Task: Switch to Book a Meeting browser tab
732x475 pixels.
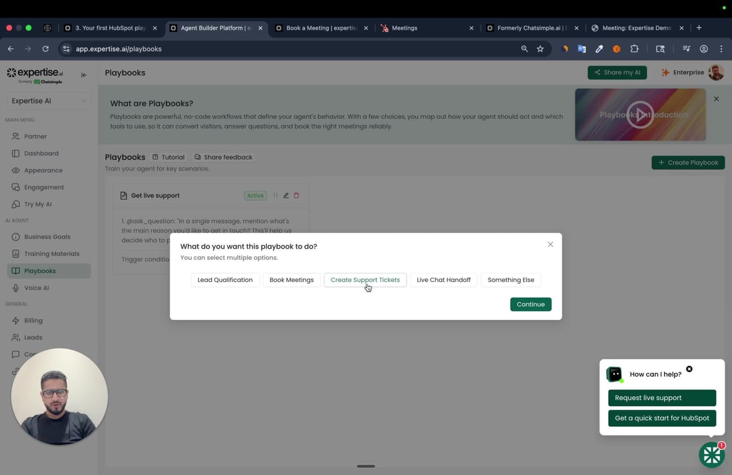Action: (321, 28)
